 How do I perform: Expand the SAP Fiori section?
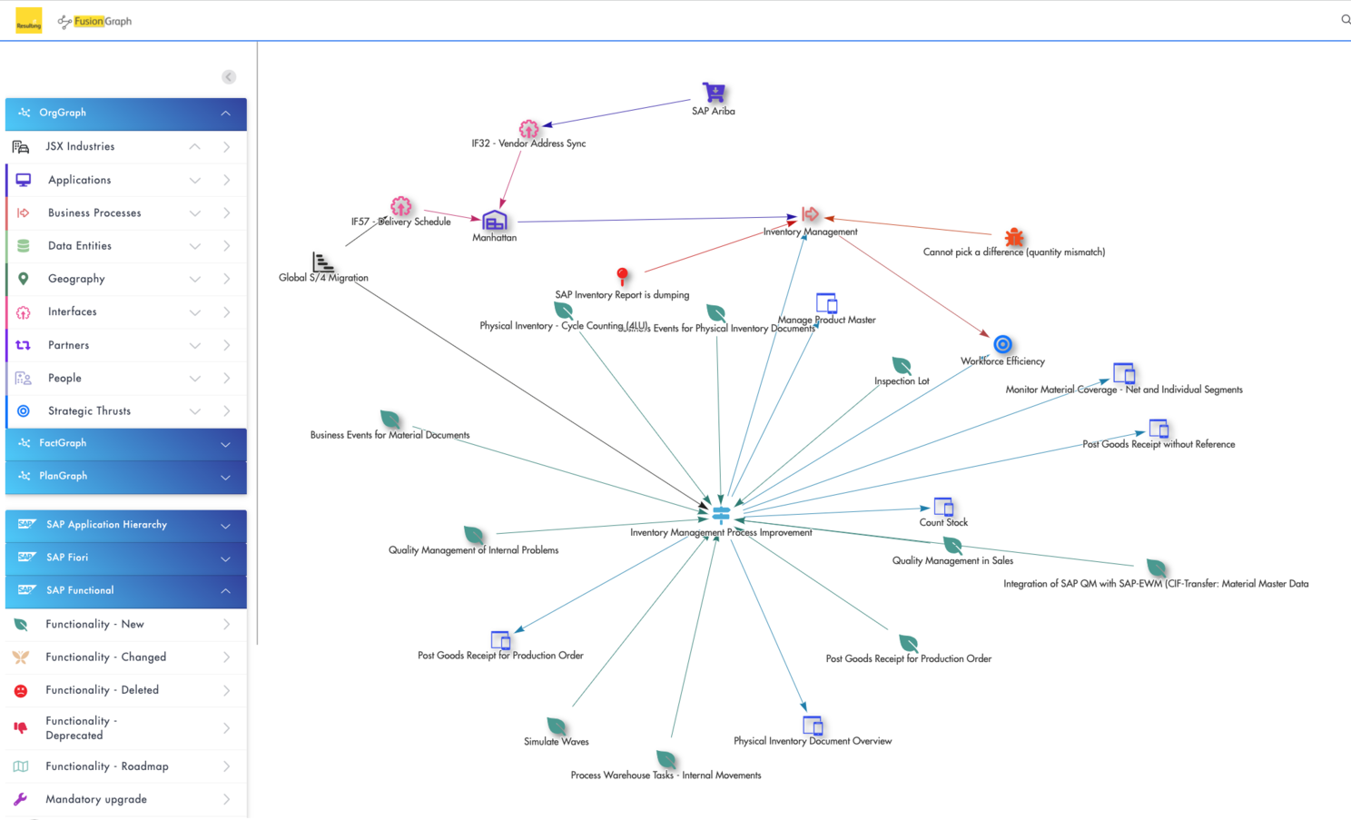225,558
